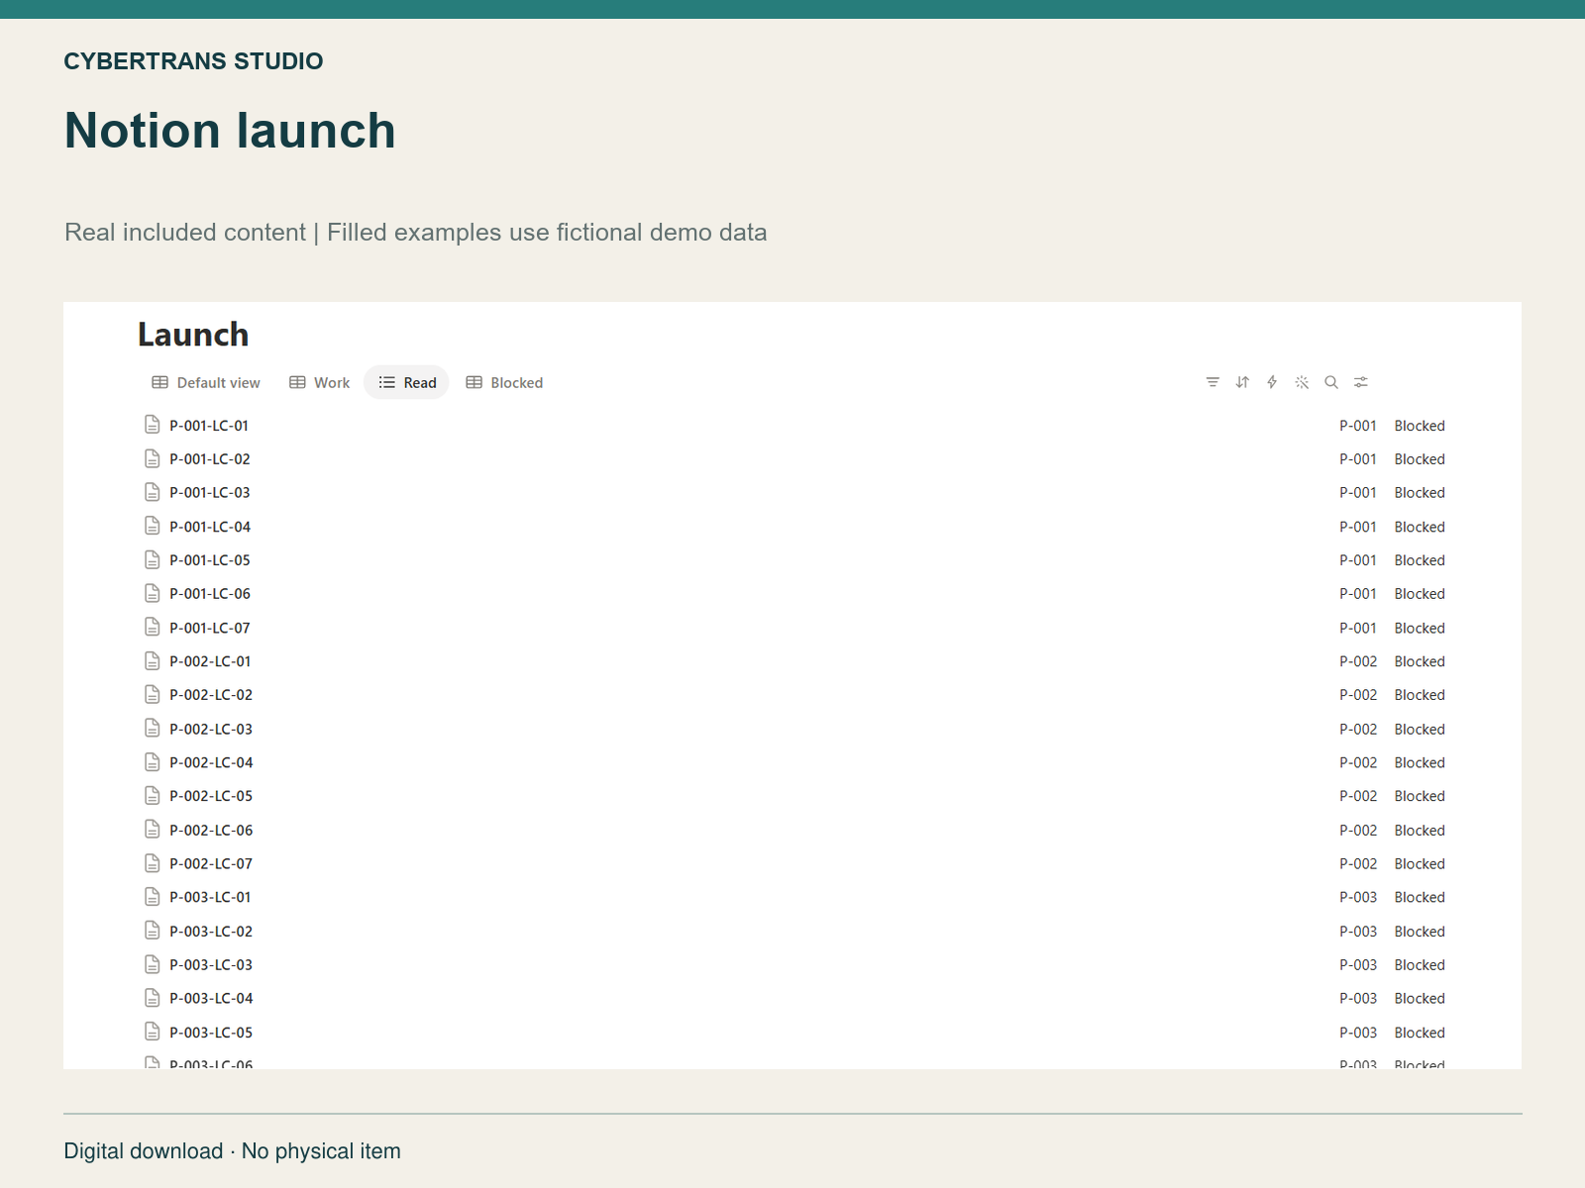1585x1188 pixels.
Task: Open page P-002-LC-04
Action: pos(211,762)
